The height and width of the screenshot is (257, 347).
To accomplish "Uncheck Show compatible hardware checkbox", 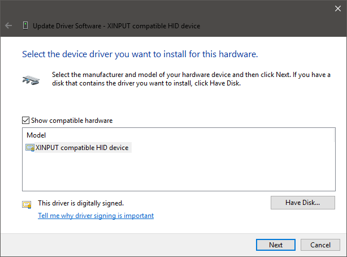I will (25, 121).
